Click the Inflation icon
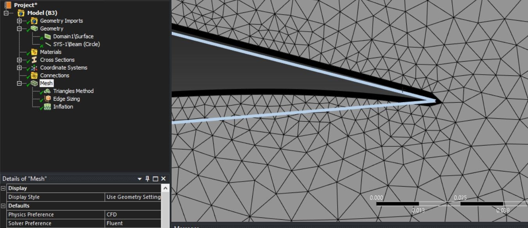Viewport: 528px width, 228px height. coord(47,107)
